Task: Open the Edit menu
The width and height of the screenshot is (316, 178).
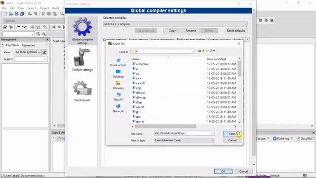Action: point(12,8)
